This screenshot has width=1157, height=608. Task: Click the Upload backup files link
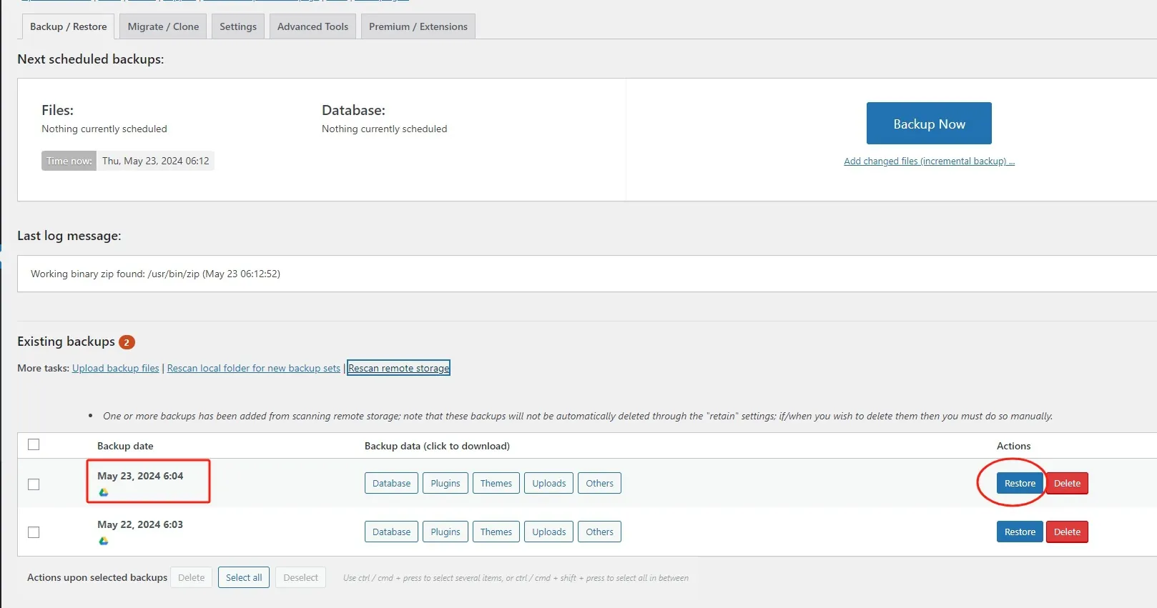115,368
